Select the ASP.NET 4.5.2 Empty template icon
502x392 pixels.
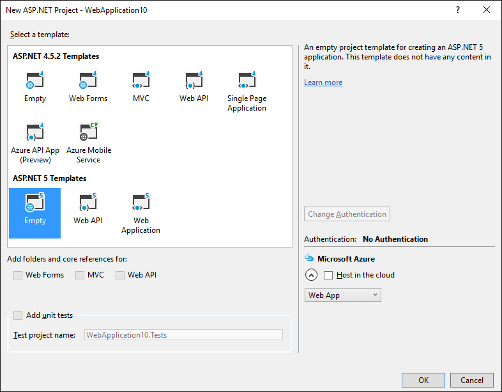pyautogui.click(x=35, y=81)
